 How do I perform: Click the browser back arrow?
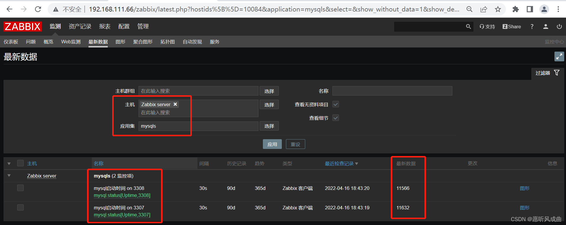(9, 9)
